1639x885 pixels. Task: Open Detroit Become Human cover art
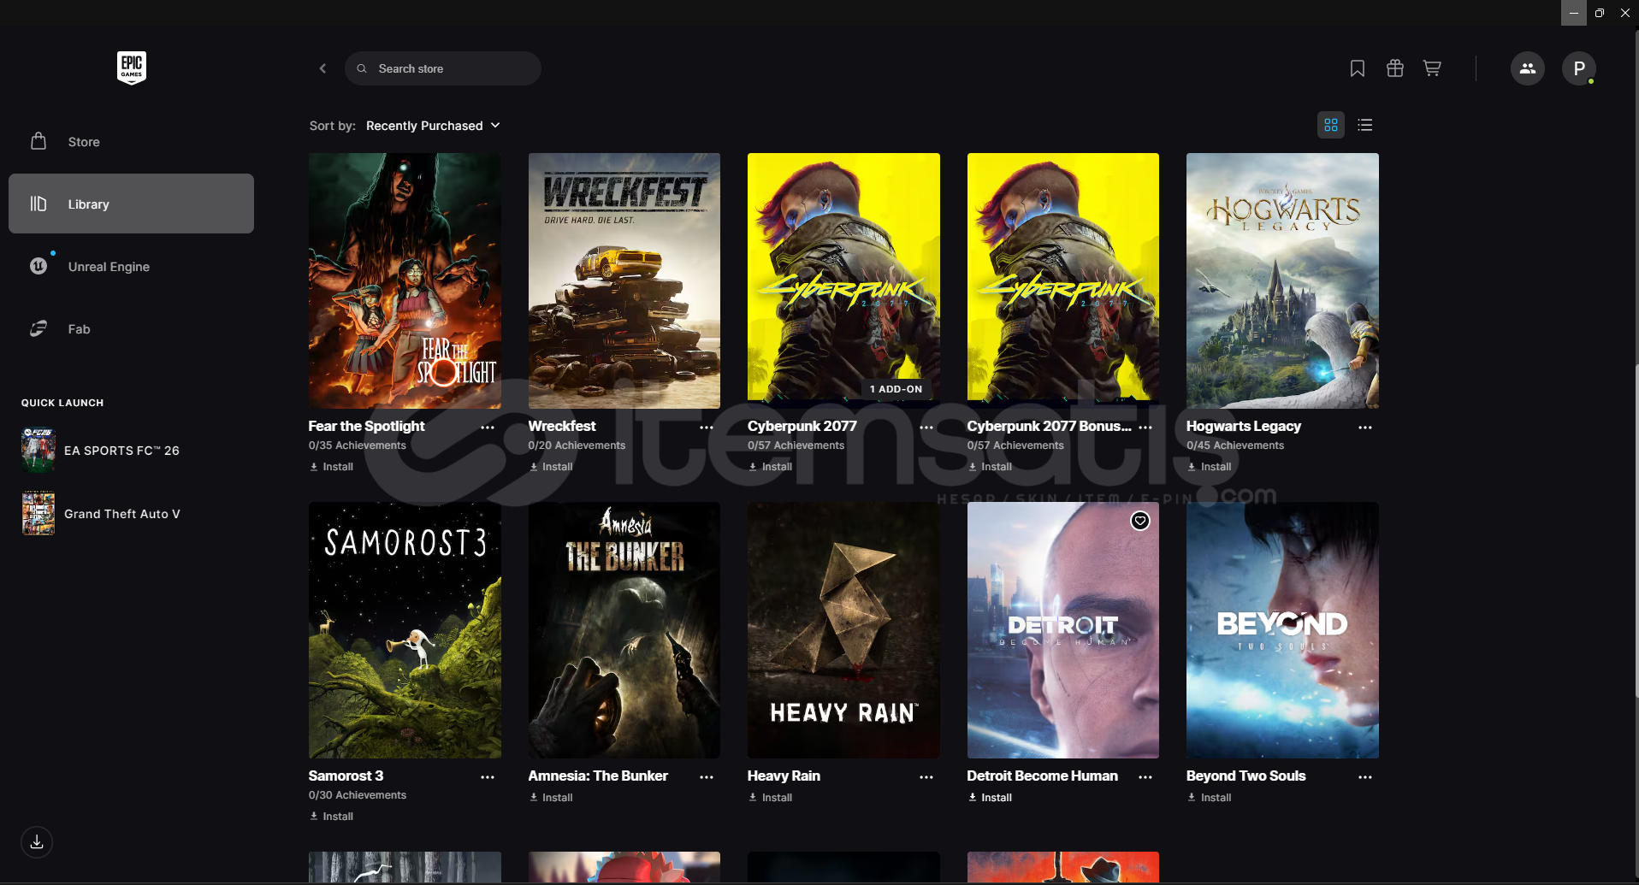click(1063, 630)
